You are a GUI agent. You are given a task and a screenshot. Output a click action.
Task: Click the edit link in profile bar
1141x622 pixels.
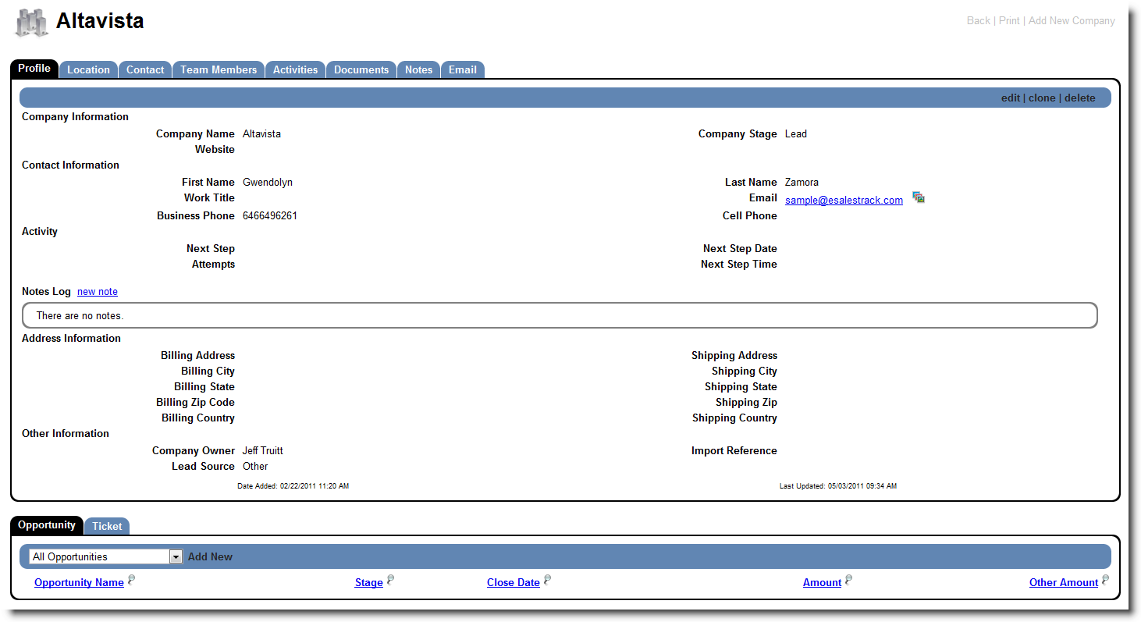click(x=1011, y=98)
